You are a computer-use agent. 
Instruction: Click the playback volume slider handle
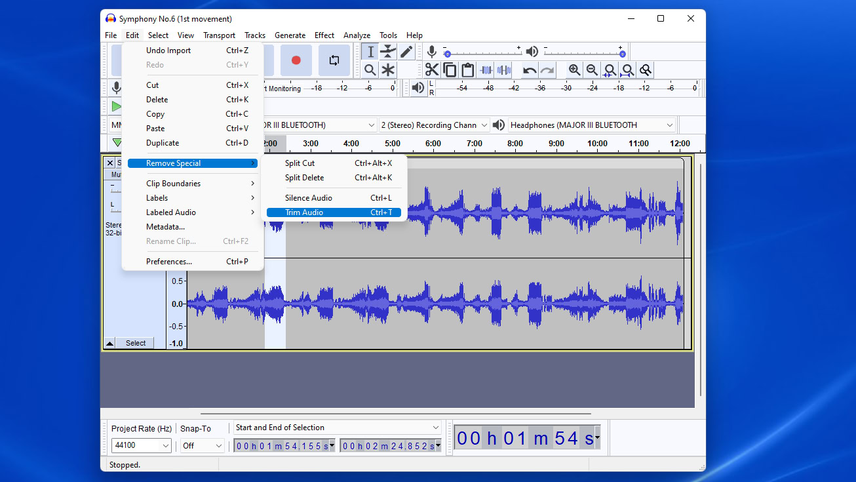point(622,54)
